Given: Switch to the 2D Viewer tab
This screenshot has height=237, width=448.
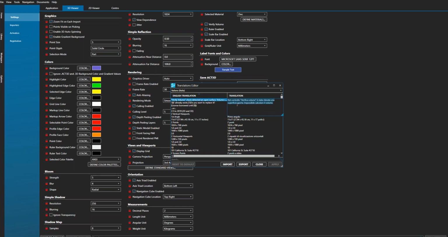Looking at the screenshot, I should [94, 8].
